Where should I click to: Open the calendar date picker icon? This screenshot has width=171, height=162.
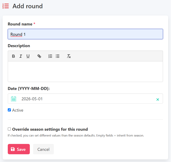(x=14, y=99)
